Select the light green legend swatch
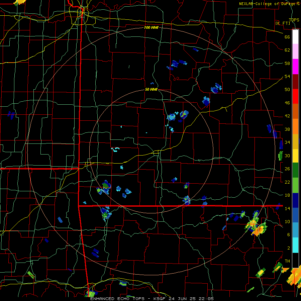301x301 pixels. (295, 186)
